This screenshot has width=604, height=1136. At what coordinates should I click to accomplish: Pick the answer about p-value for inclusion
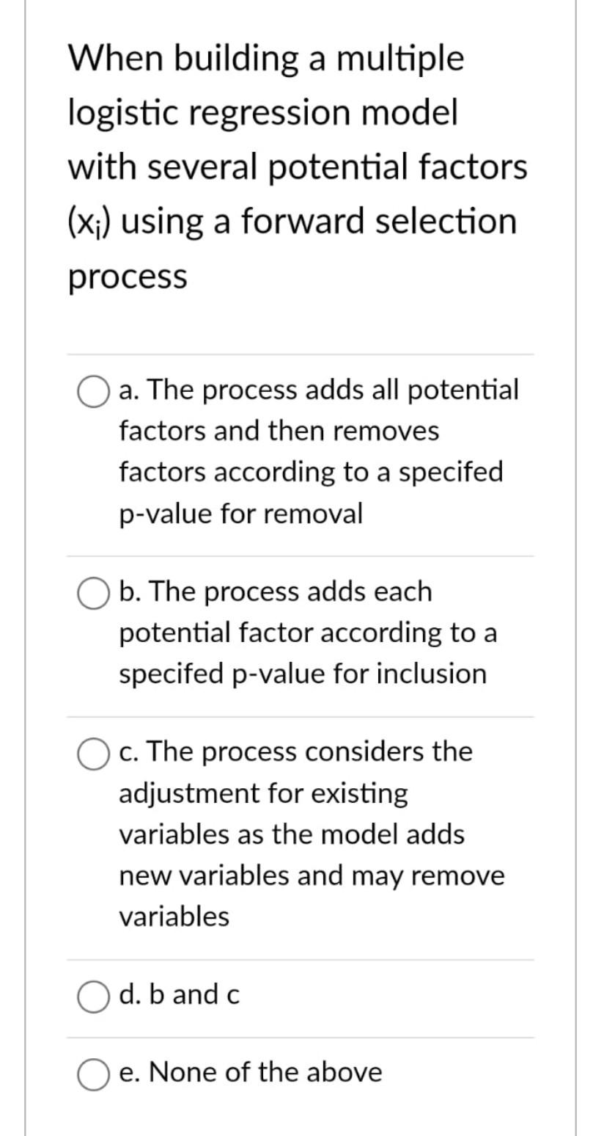(x=308, y=633)
